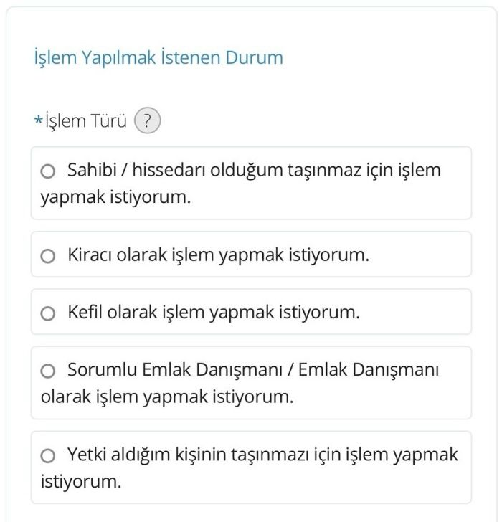Select the radio circle for Sahibi / hissedarı option
This screenshot has width=502, height=522.
48,171
